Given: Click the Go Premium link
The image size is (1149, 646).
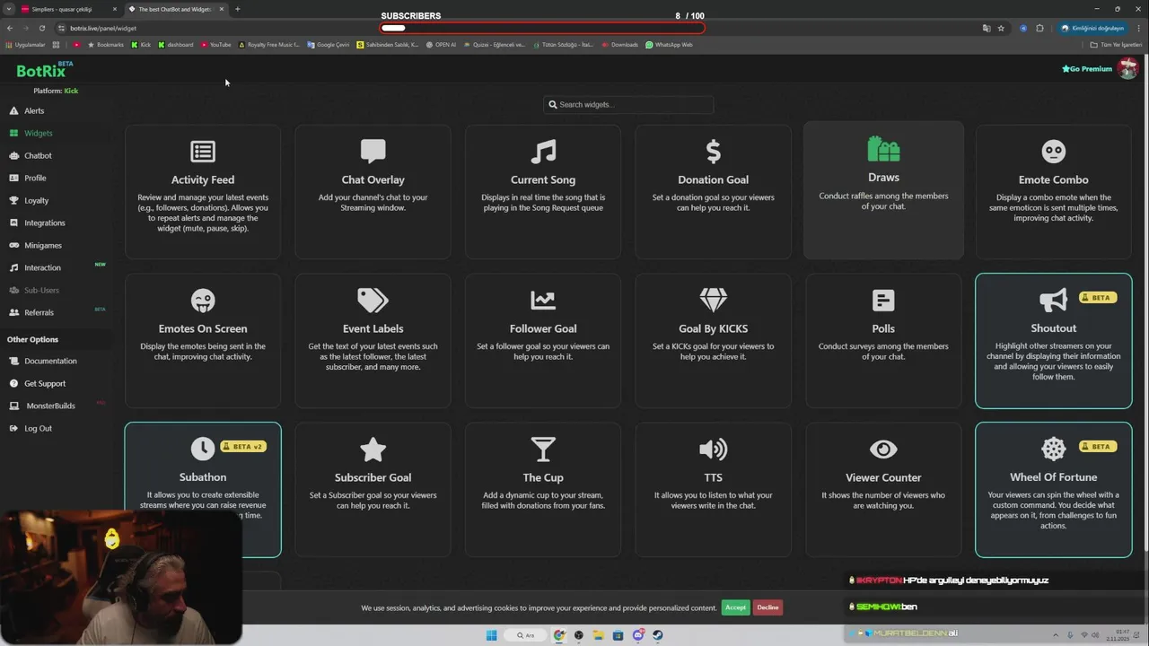Looking at the screenshot, I should click(1087, 69).
